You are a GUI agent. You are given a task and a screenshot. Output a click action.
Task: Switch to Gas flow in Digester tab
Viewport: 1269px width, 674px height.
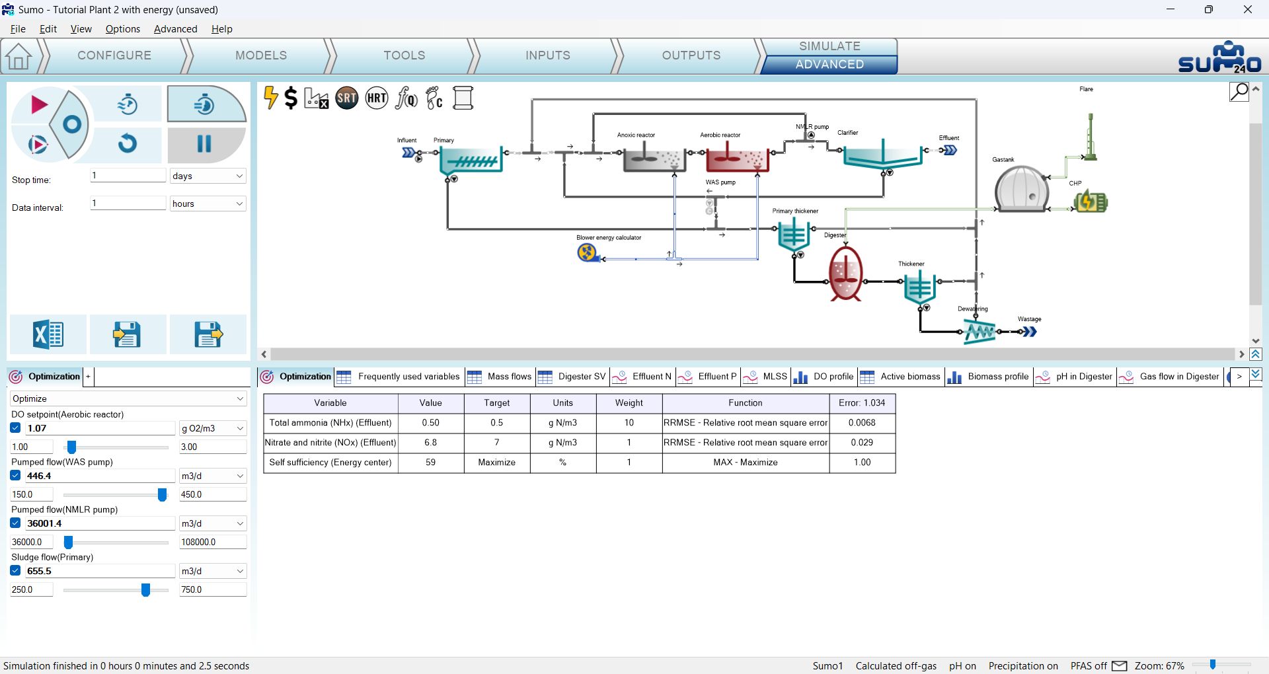tap(1170, 376)
